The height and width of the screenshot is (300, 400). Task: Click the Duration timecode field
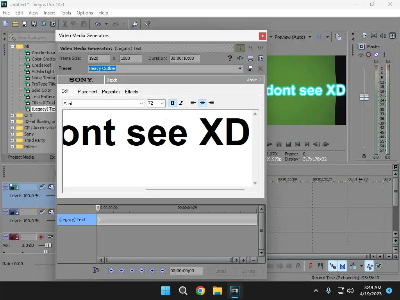pos(185,58)
